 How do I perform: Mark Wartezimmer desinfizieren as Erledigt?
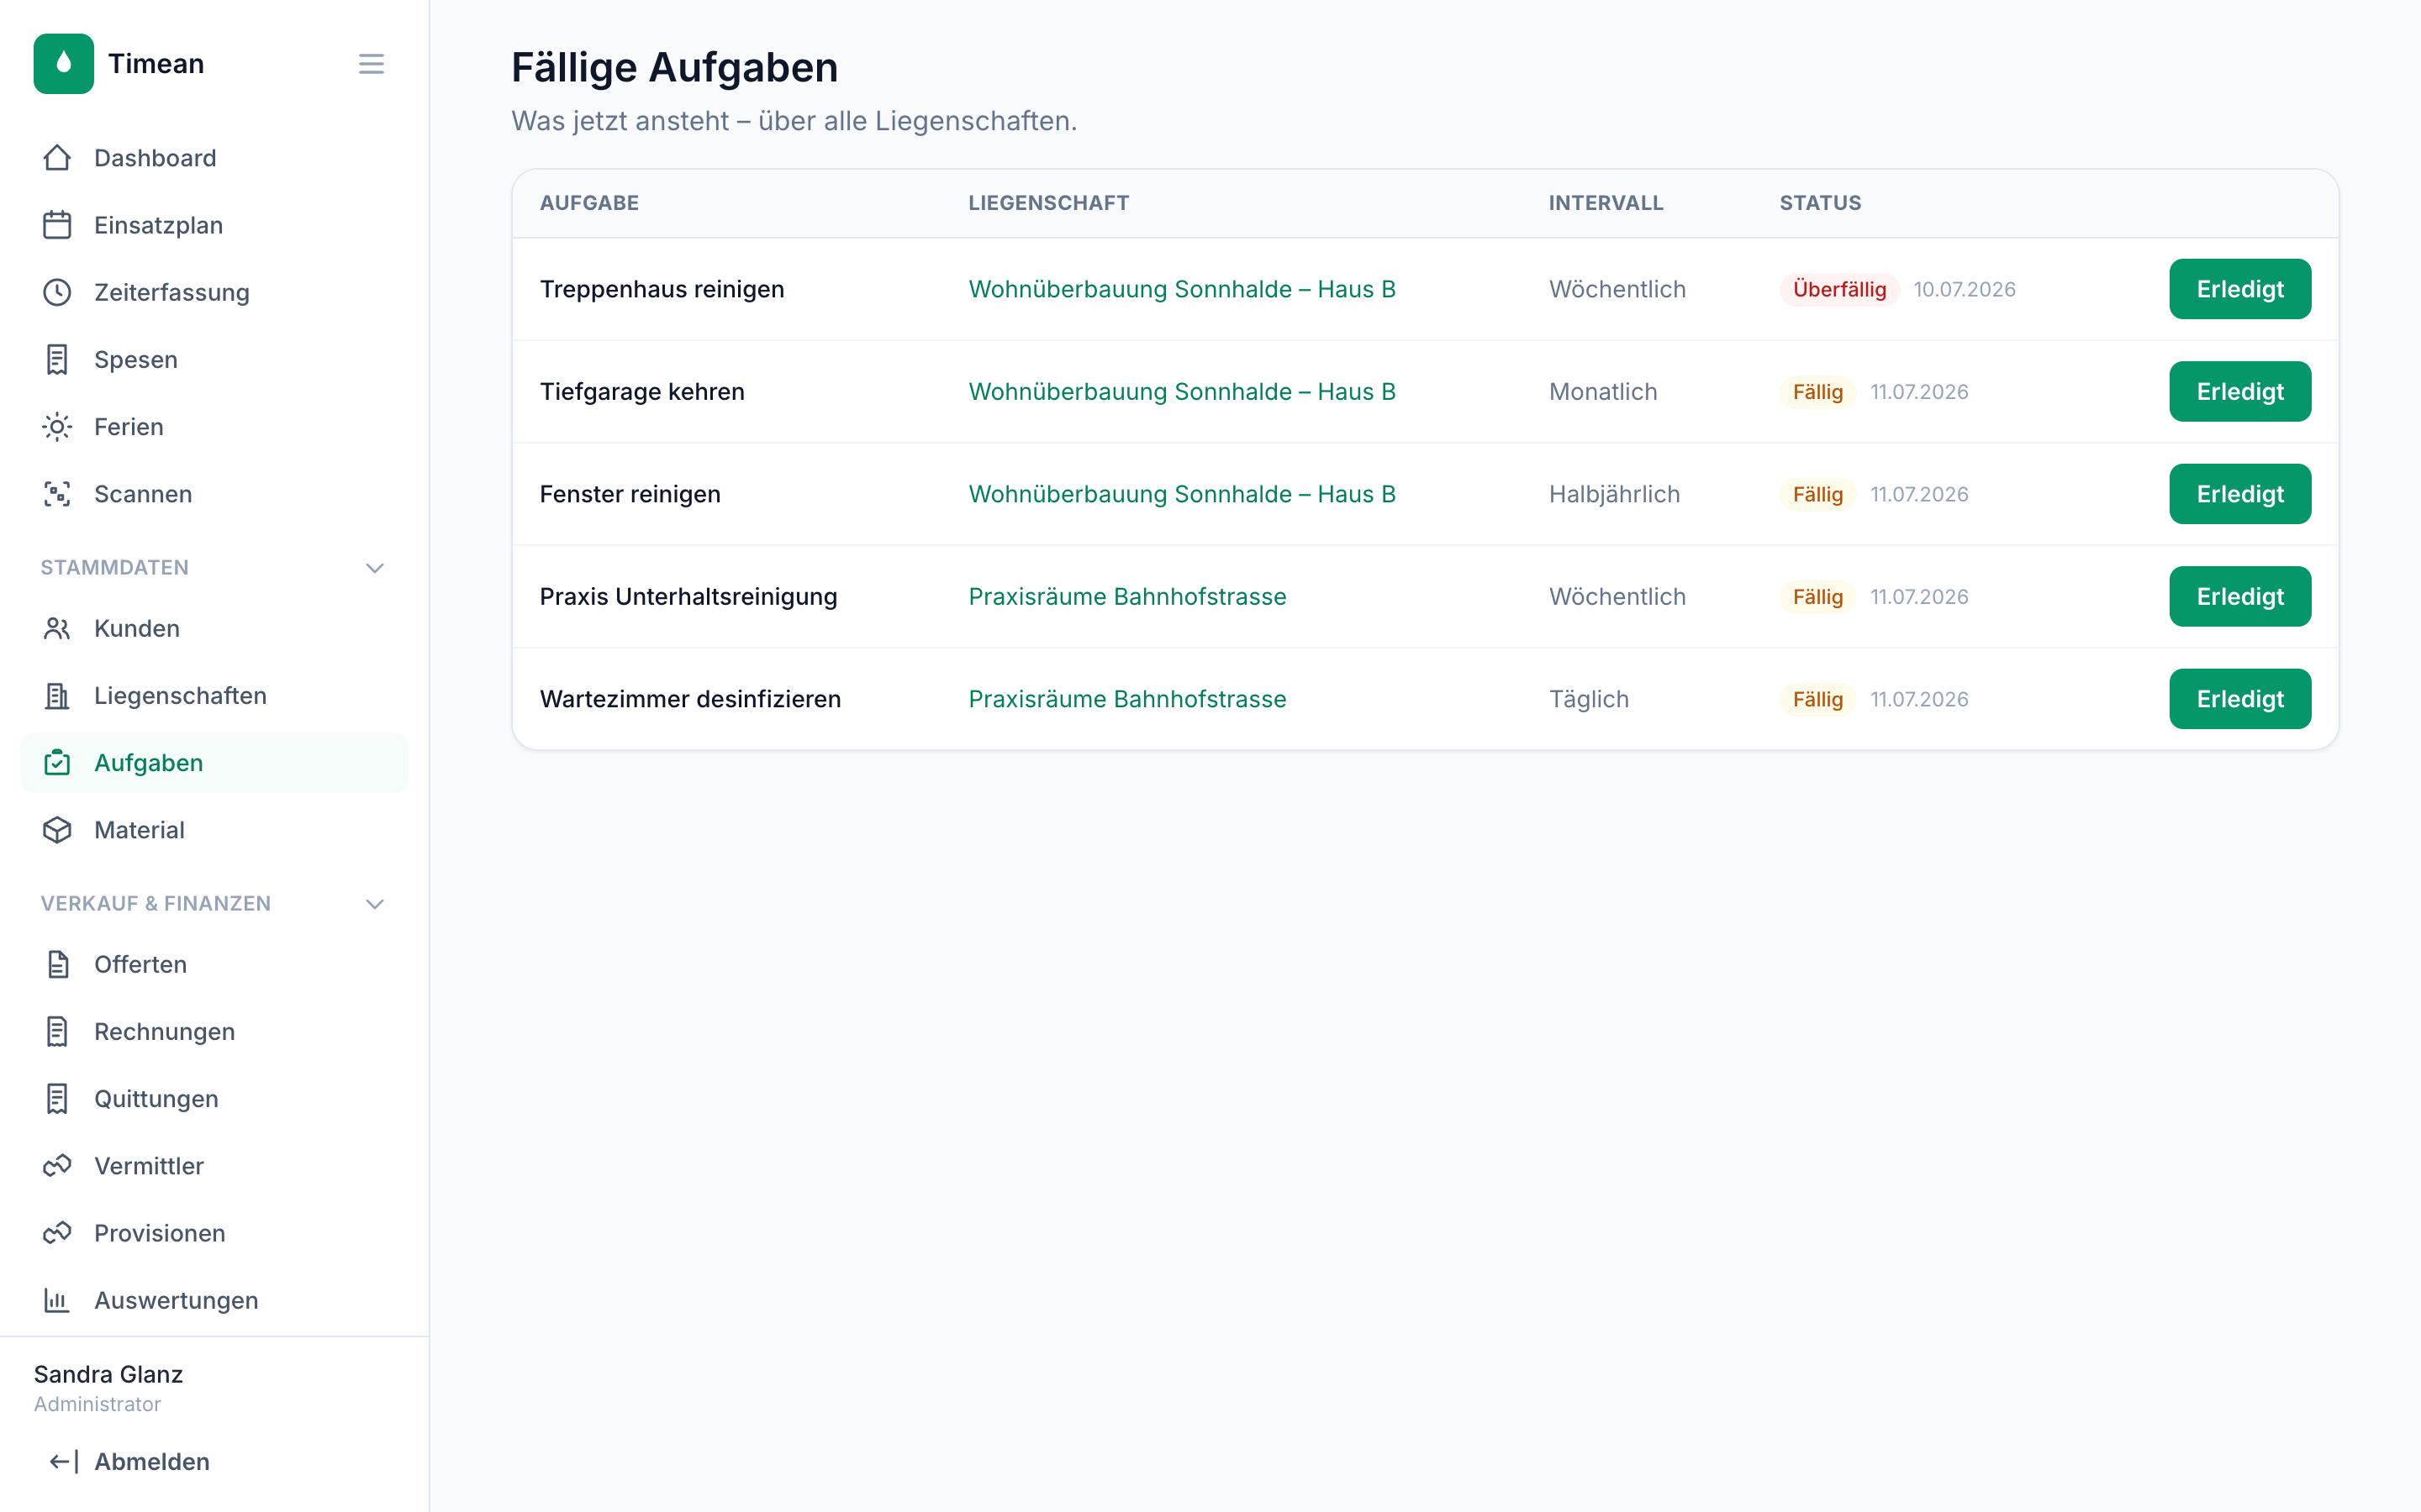2239,699
